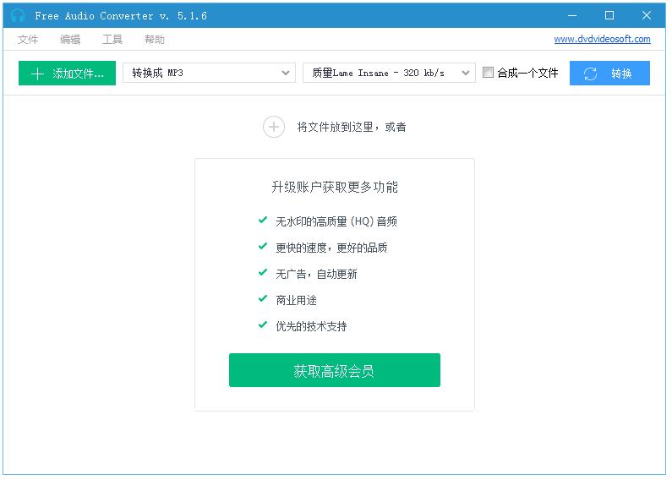Open the 工具 menu
Viewport: 672px width, 480px height.
pyautogui.click(x=112, y=40)
